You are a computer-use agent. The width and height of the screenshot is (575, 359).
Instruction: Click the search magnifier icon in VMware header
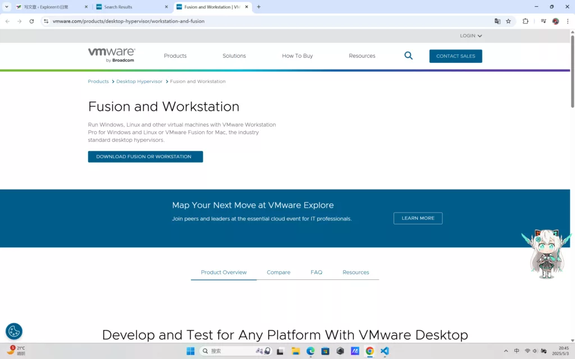tap(408, 56)
